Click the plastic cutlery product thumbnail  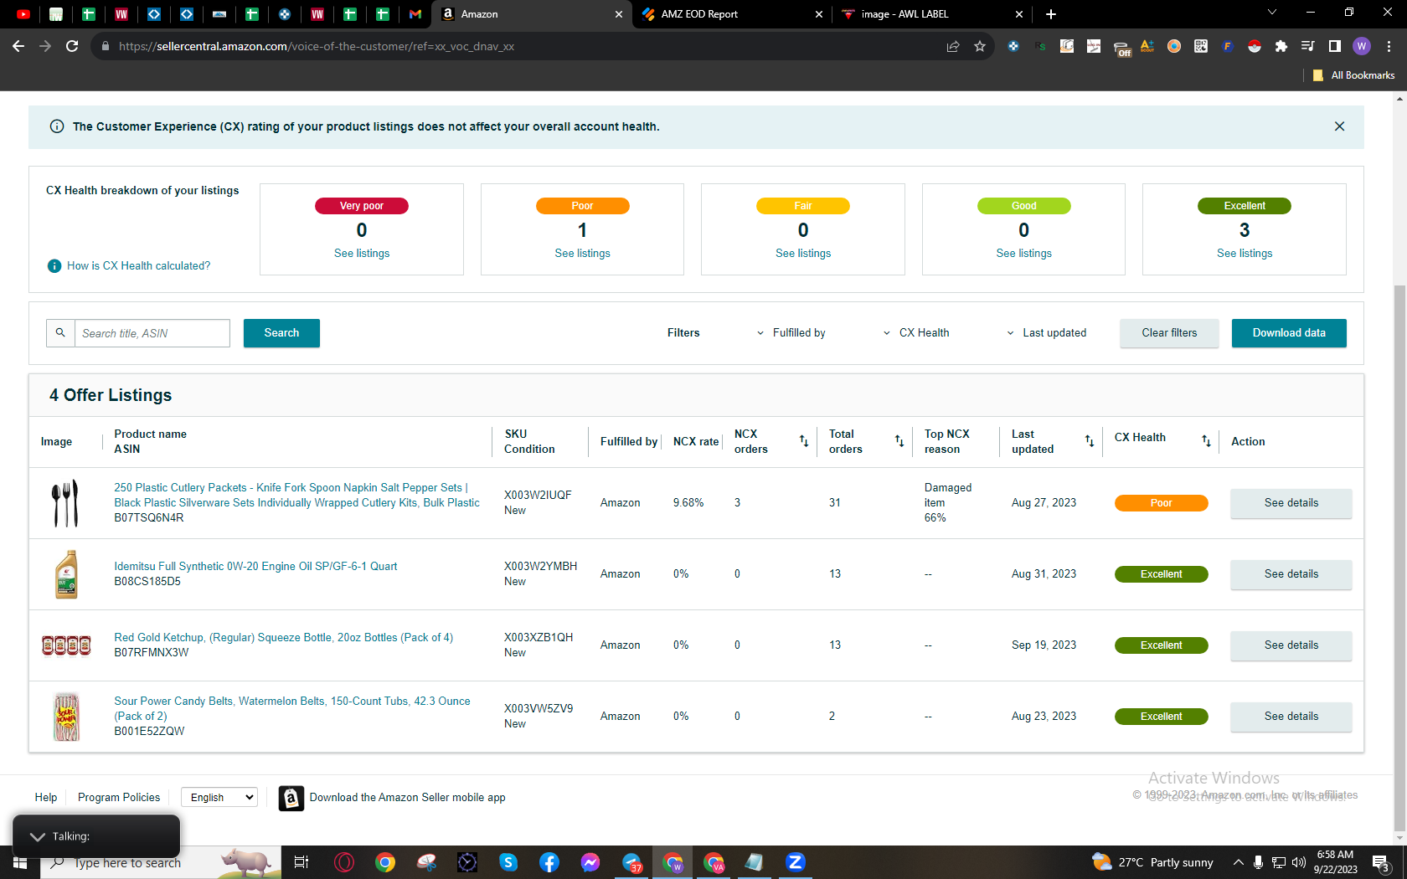coord(66,503)
